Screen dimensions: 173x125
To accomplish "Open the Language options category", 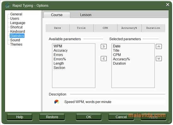I will (x=18, y=23).
